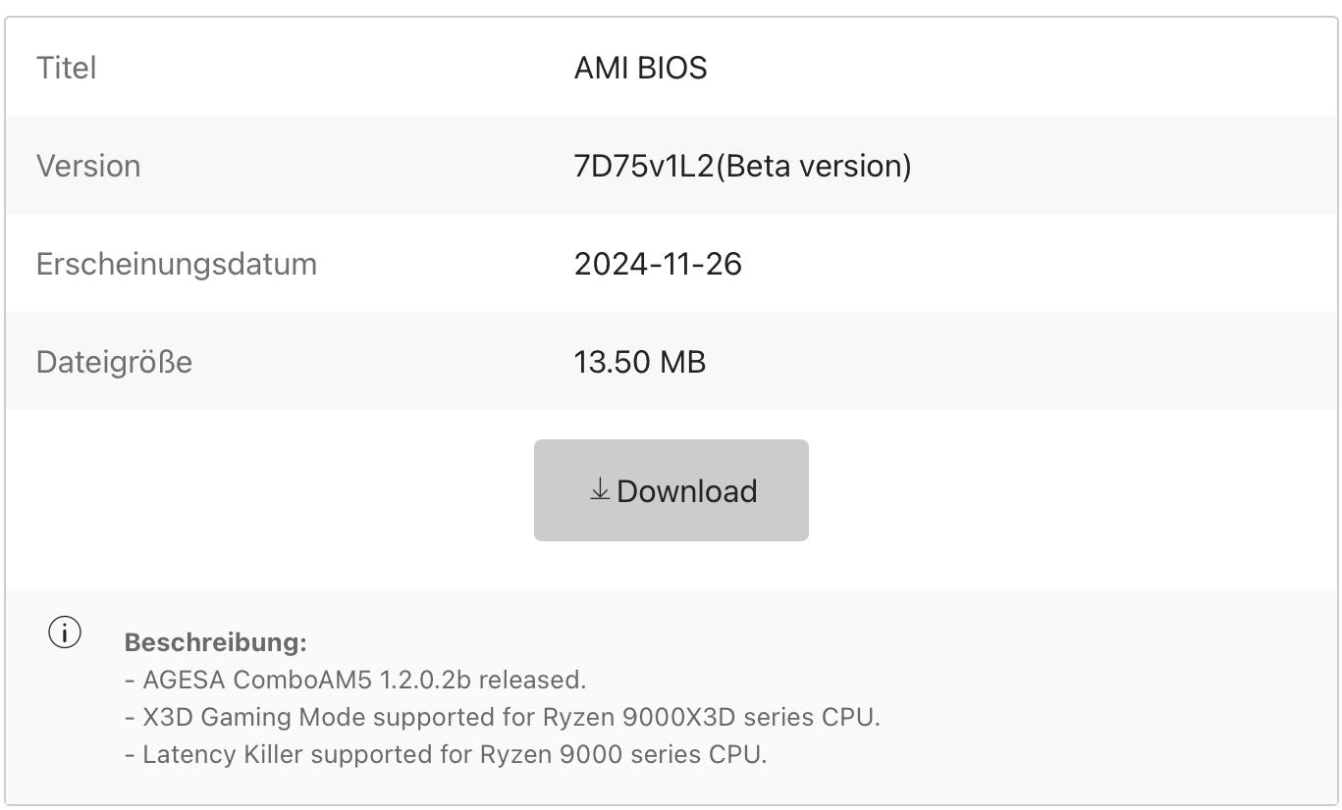This screenshot has width=1342, height=810.
Task: Click the Download button
Action: pyautogui.click(x=671, y=490)
